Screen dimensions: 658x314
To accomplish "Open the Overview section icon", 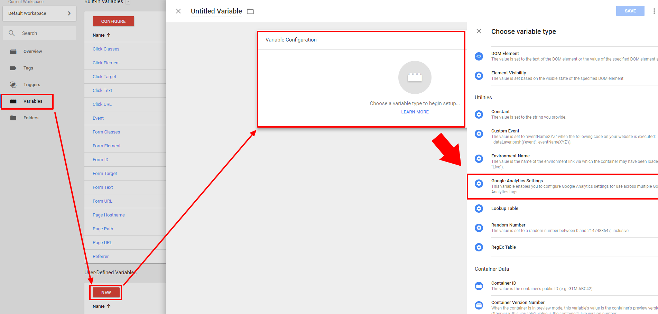I will tap(13, 52).
